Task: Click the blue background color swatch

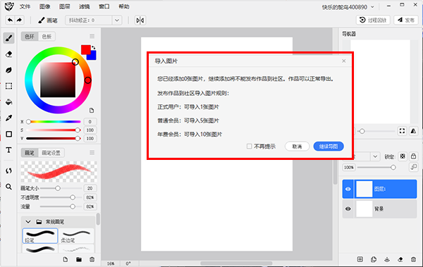Action: pyautogui.click(x=92, y=56)
